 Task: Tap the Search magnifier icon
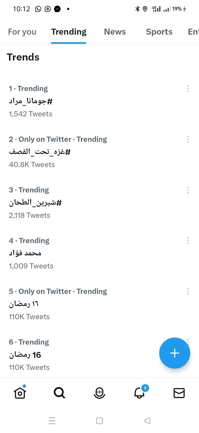tap(59, 393)
